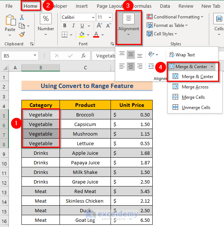Toggle Middle Align vertical alignment
Image resolution: width=224 pixels, height=227 pixels.
click(131, 55)
